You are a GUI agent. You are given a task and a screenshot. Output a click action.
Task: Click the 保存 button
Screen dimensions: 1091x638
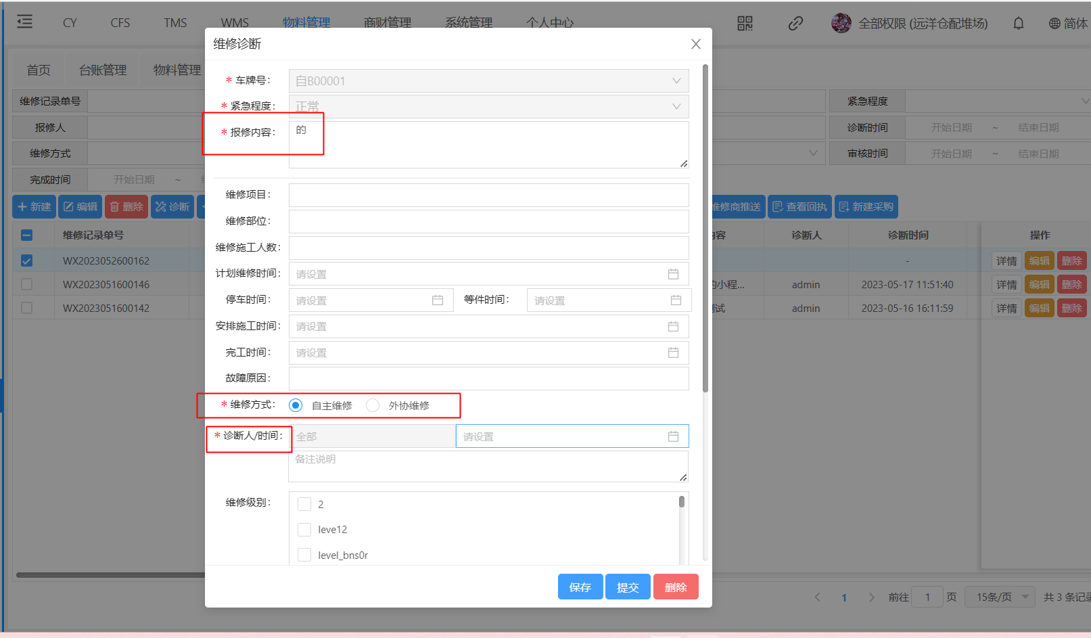pos(580,587)
